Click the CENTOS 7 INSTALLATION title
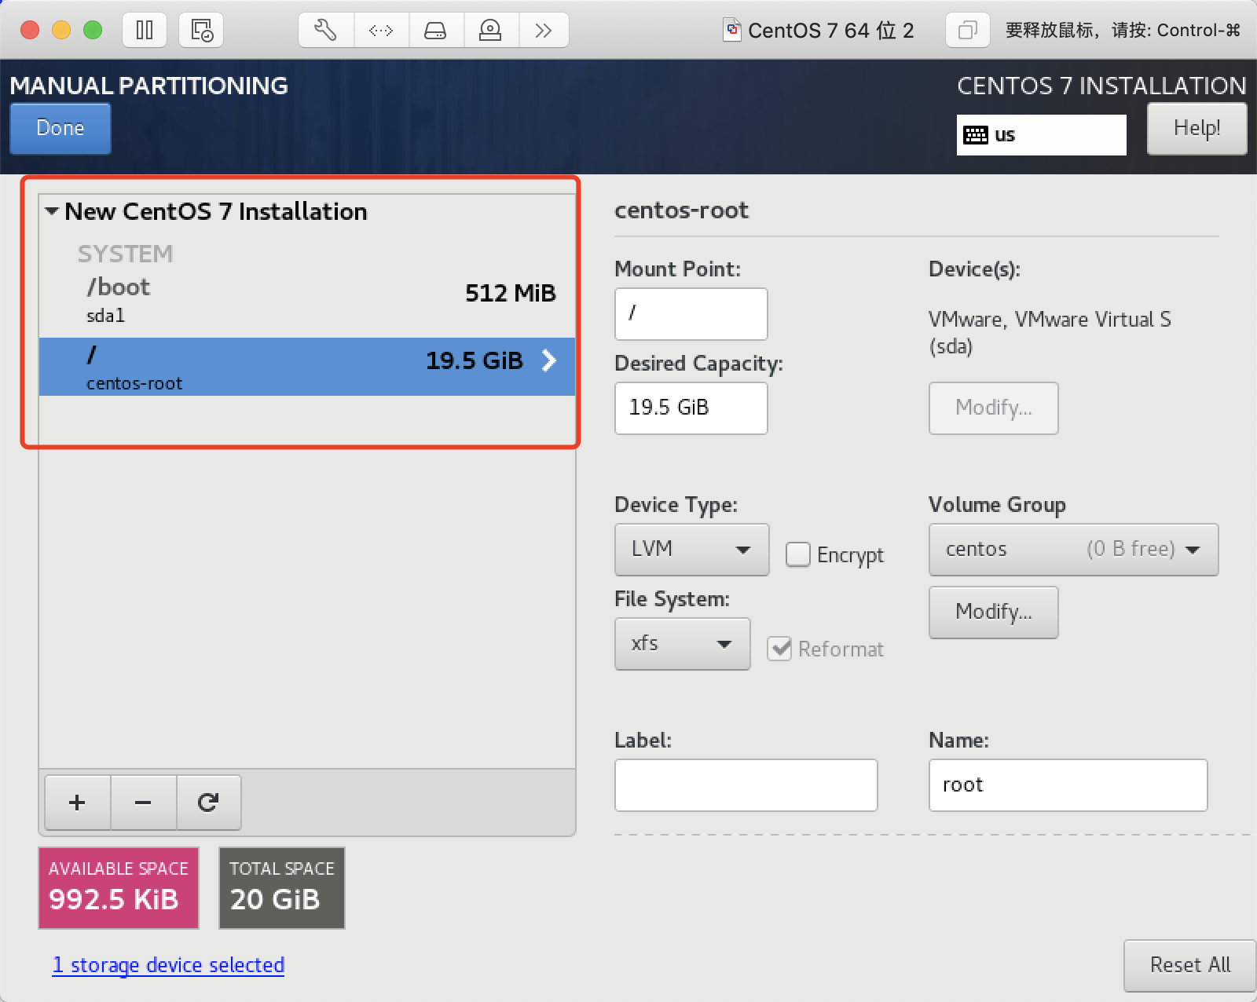1257x1002 pixels. tap(1101, 86)
